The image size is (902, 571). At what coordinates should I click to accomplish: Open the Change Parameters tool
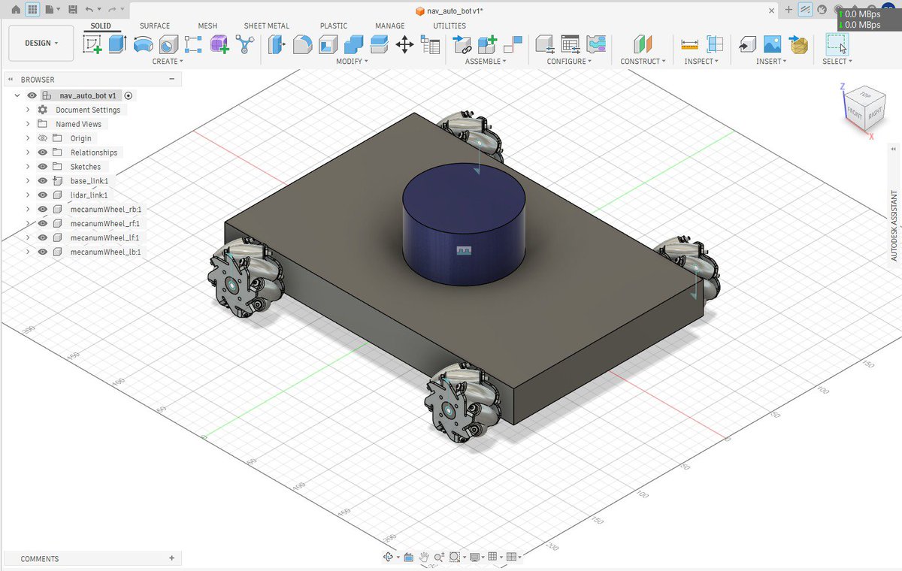pyautogui.click(x=430, y=44)
